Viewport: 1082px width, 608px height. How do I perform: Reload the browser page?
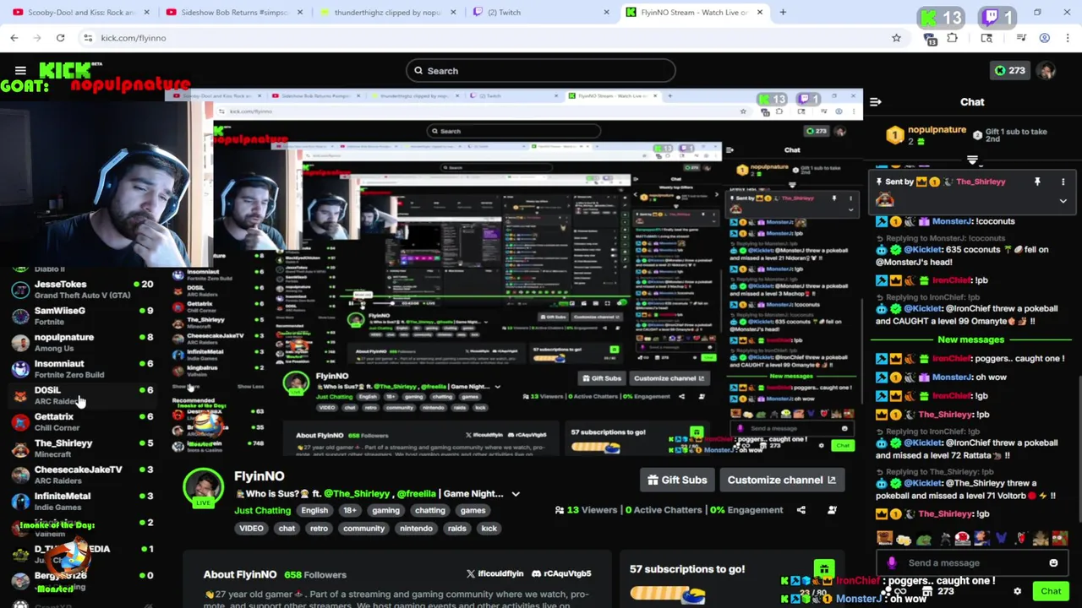click(60, 38)
